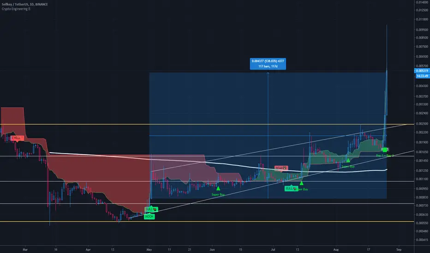This screenshot has width=430, height=253.
Task: Click the May date on time axis
Action: 149,249
